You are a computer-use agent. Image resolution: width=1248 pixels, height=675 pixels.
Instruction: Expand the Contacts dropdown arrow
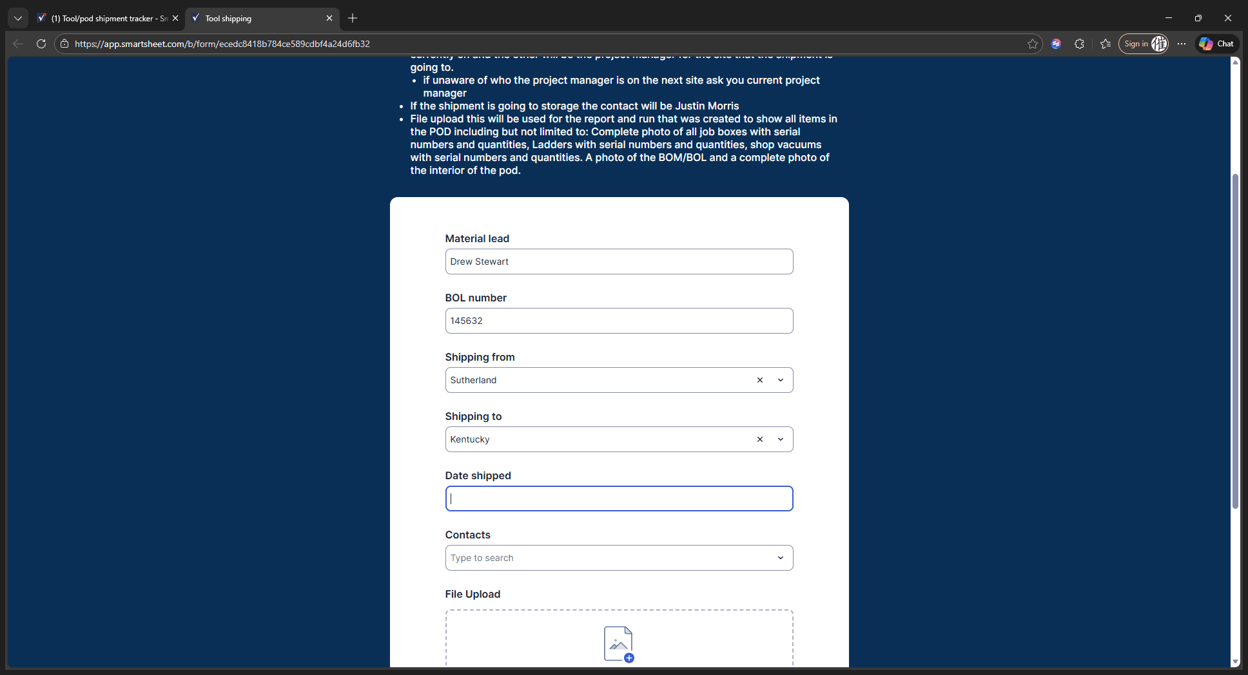click(x=781, y=558)
